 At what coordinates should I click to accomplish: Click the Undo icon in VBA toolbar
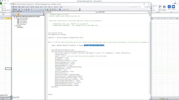32,9
